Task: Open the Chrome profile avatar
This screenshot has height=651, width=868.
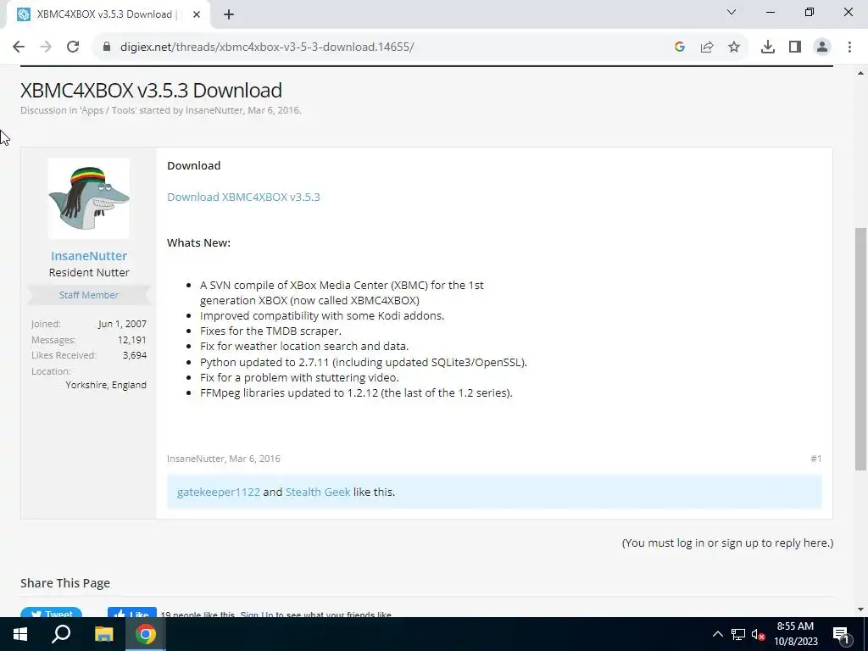Action: (x=822, y=47)
